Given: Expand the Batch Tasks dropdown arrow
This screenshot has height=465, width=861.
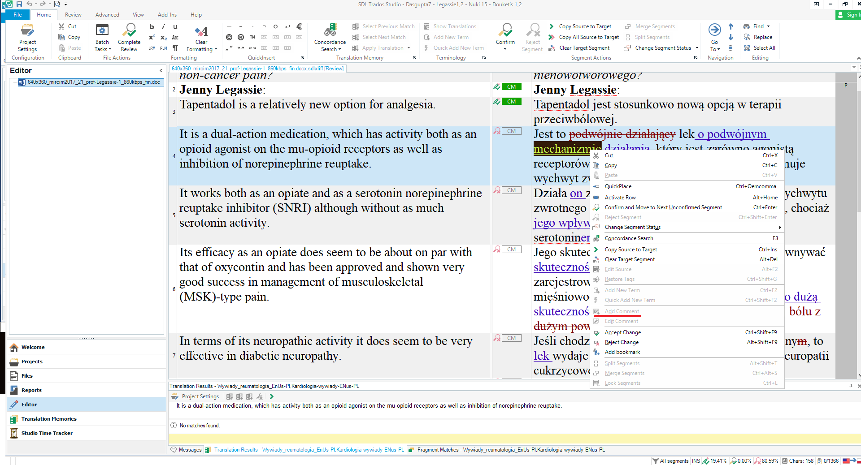Looking at the screenshot, I should click(x=110, y=49).
